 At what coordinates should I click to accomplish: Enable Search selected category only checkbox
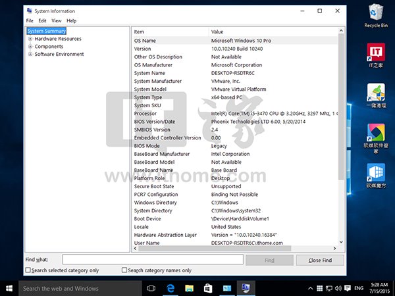tap(28, 270)
